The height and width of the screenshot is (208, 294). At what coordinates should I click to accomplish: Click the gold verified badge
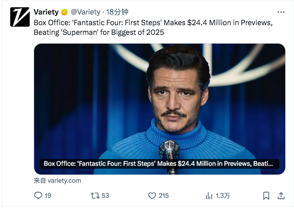[x=64, y=12]
